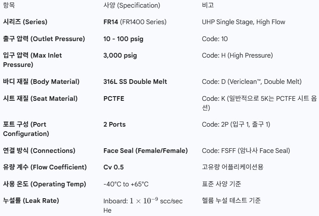Click the '2 Ports' configuration value
Viewport: 319px width, 216px height.
coord(114,125)
